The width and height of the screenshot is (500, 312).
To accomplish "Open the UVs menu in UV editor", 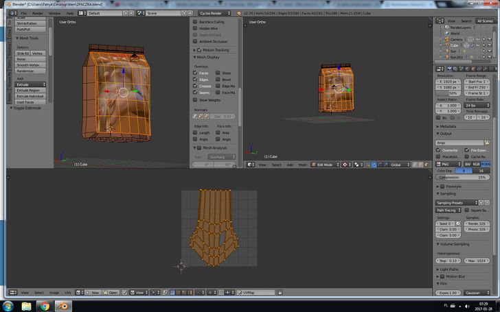I will click(68, 292).
